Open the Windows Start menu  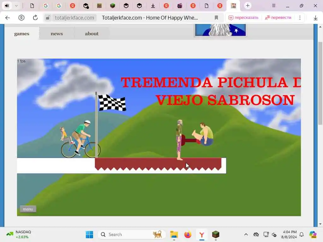click(x=89, y=234)
